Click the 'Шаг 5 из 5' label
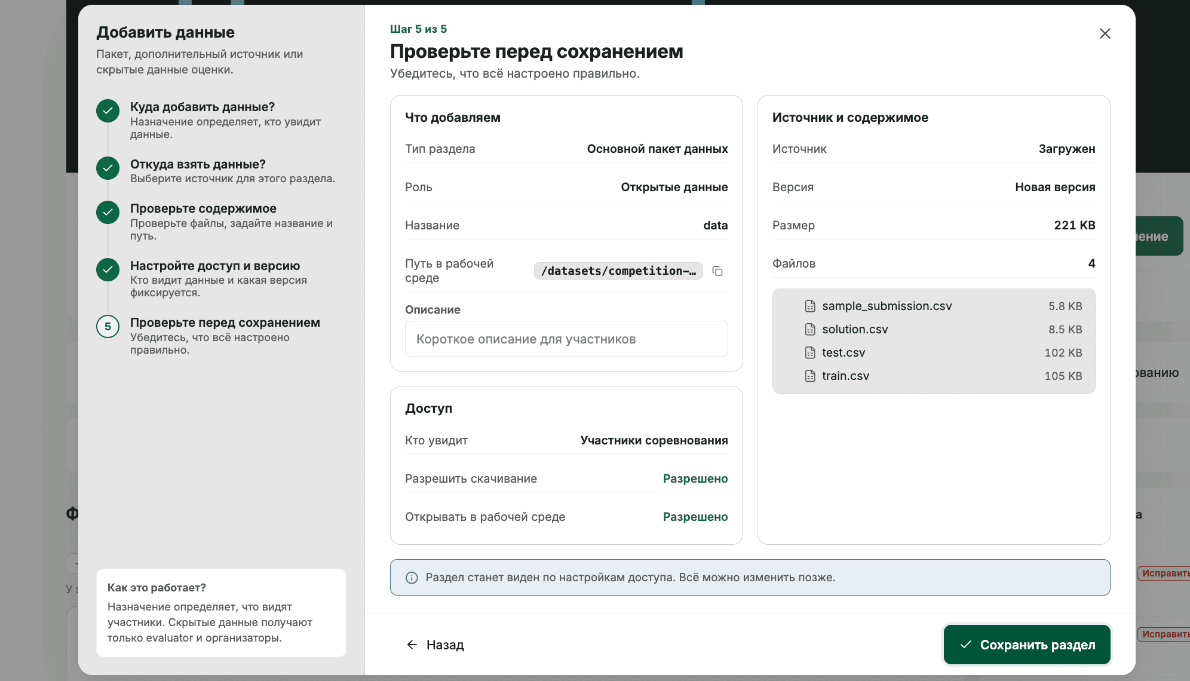1190x681 pixels. pyautogui.click(x=418, y=29)
